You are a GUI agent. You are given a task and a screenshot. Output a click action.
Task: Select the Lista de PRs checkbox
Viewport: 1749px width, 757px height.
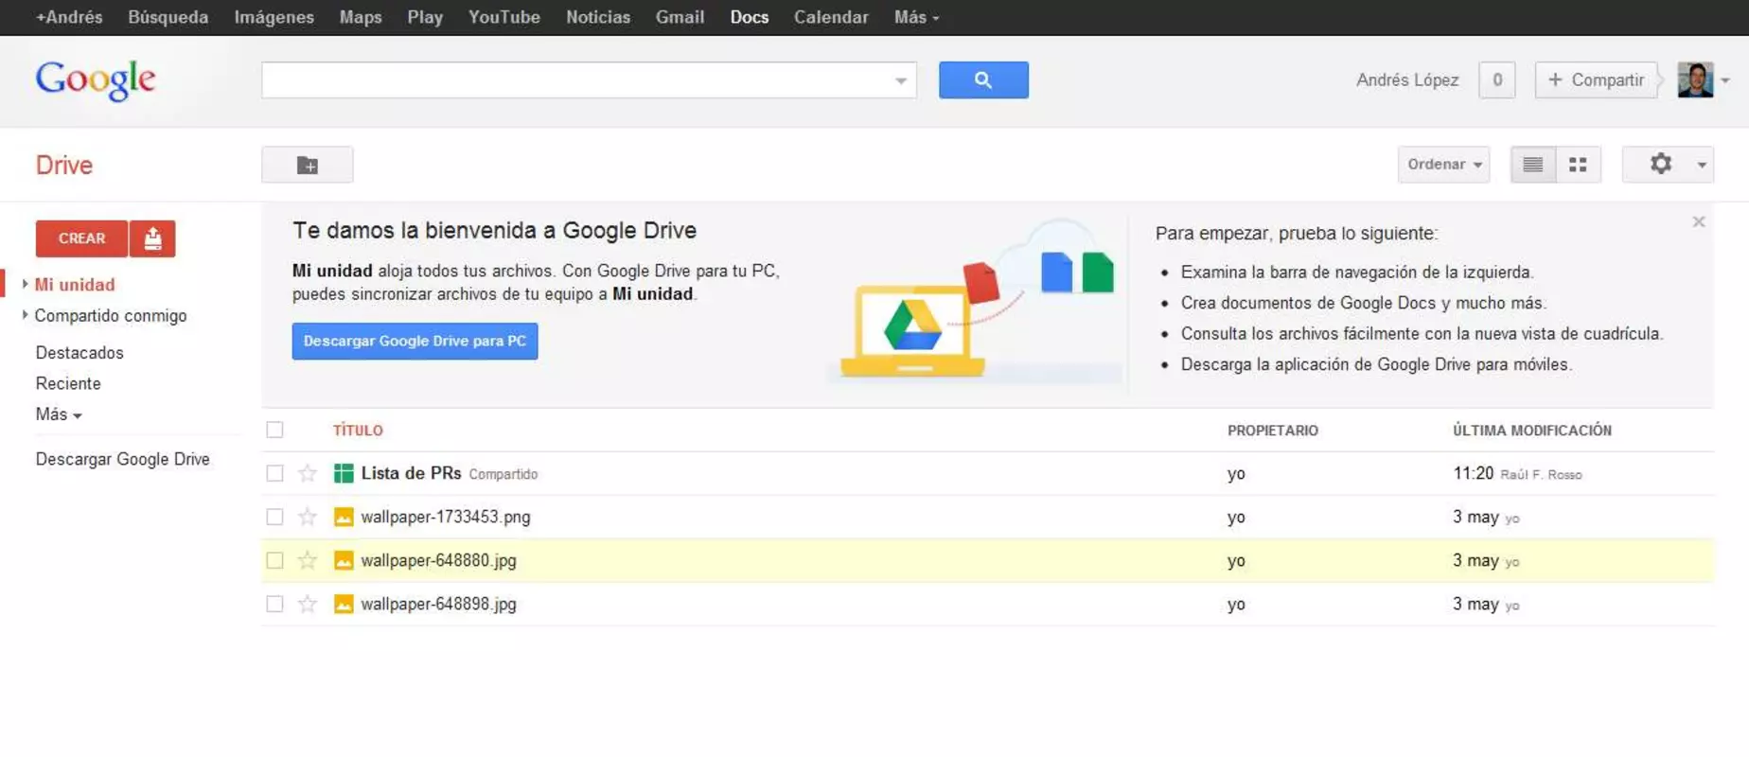(x=274, y=473)
